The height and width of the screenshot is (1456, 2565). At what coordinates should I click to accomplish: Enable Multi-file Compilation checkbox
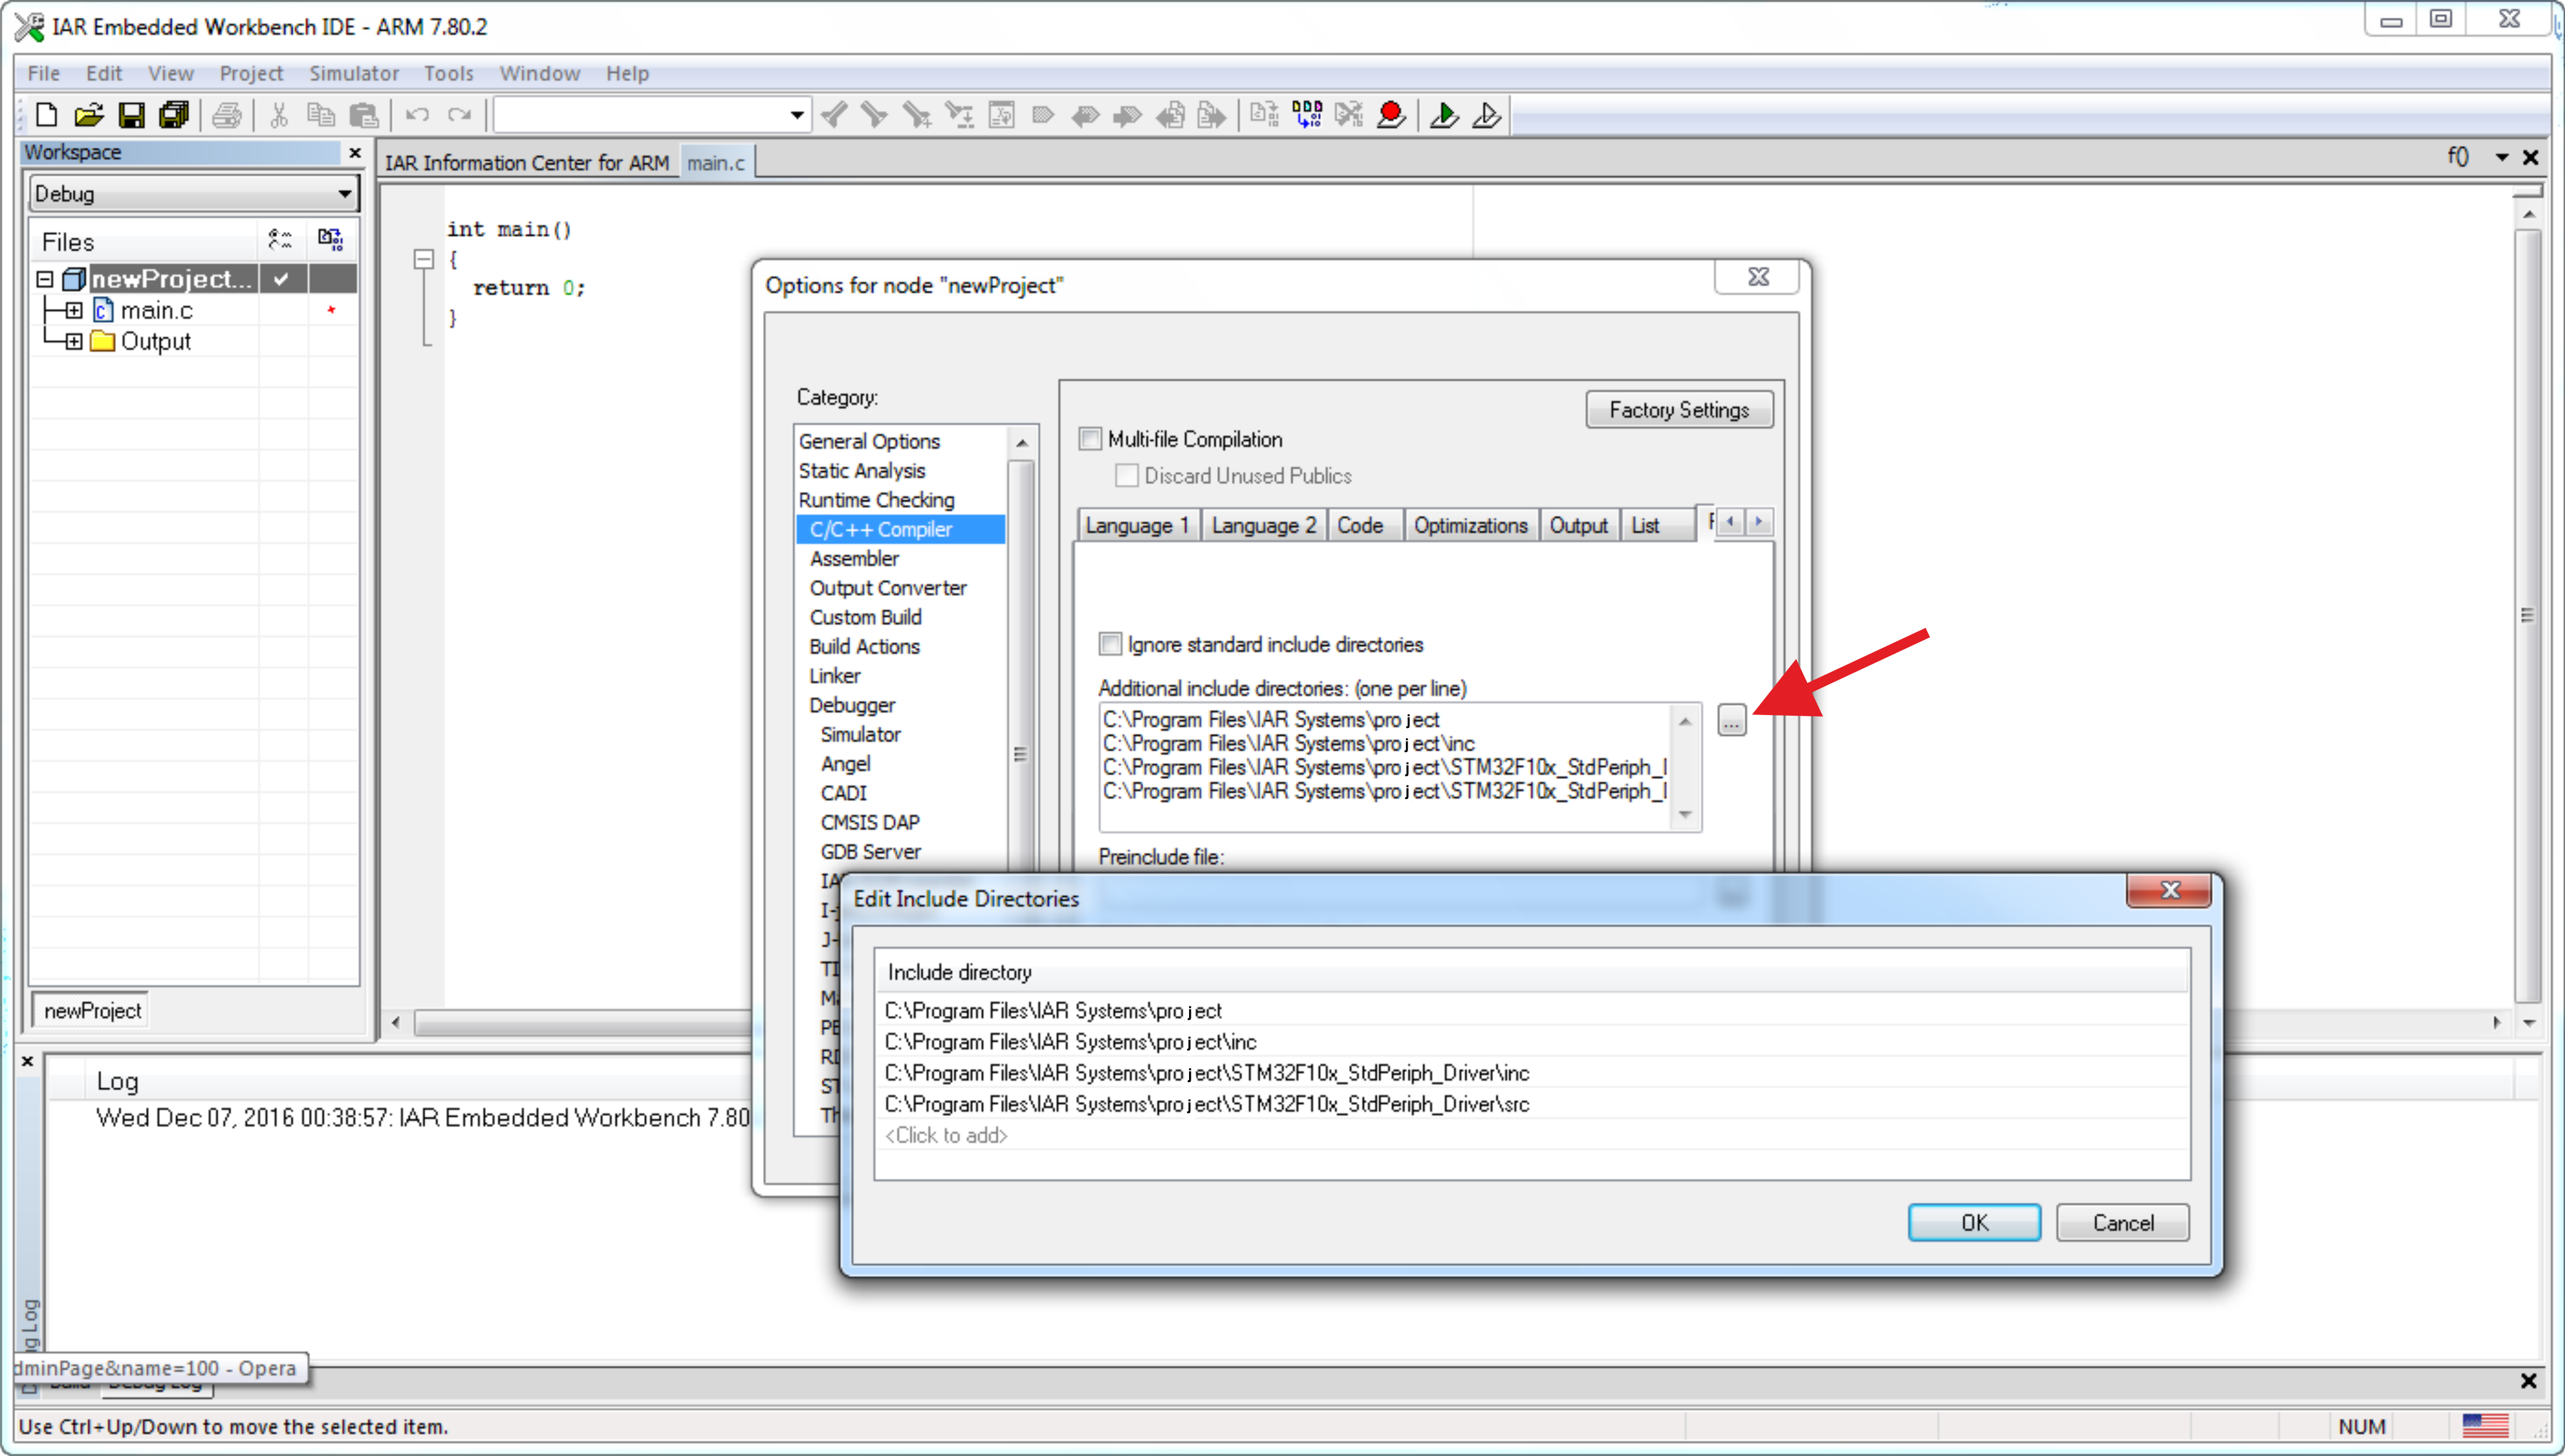coord(1091,439)
